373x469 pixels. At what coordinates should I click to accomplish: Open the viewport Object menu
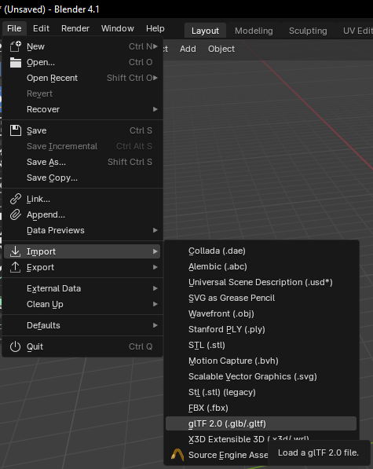click(x=221, y=49)
